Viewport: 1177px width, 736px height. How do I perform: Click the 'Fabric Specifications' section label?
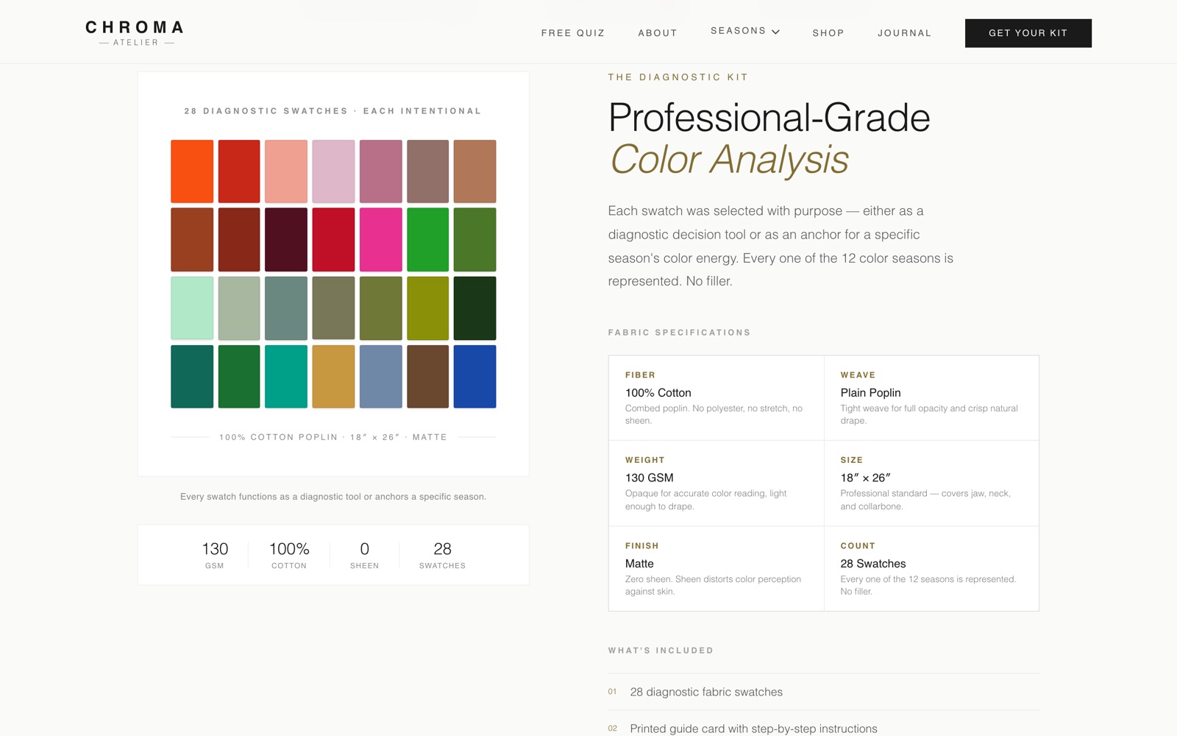[679, 333]
